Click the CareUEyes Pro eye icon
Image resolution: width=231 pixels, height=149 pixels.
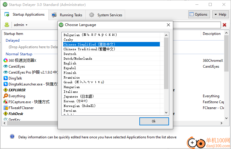click(5, 72)
